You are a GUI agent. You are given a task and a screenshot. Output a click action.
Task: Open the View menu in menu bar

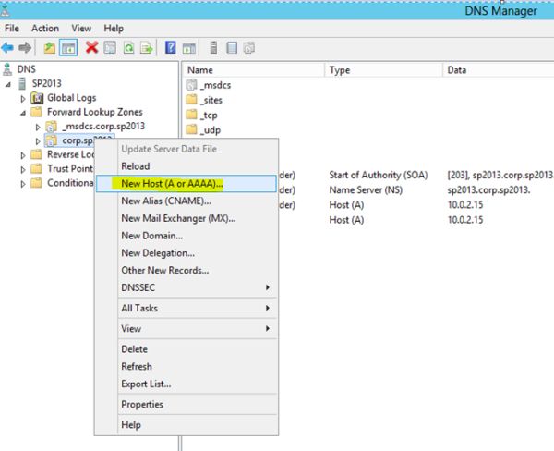(x=81, y=29)
